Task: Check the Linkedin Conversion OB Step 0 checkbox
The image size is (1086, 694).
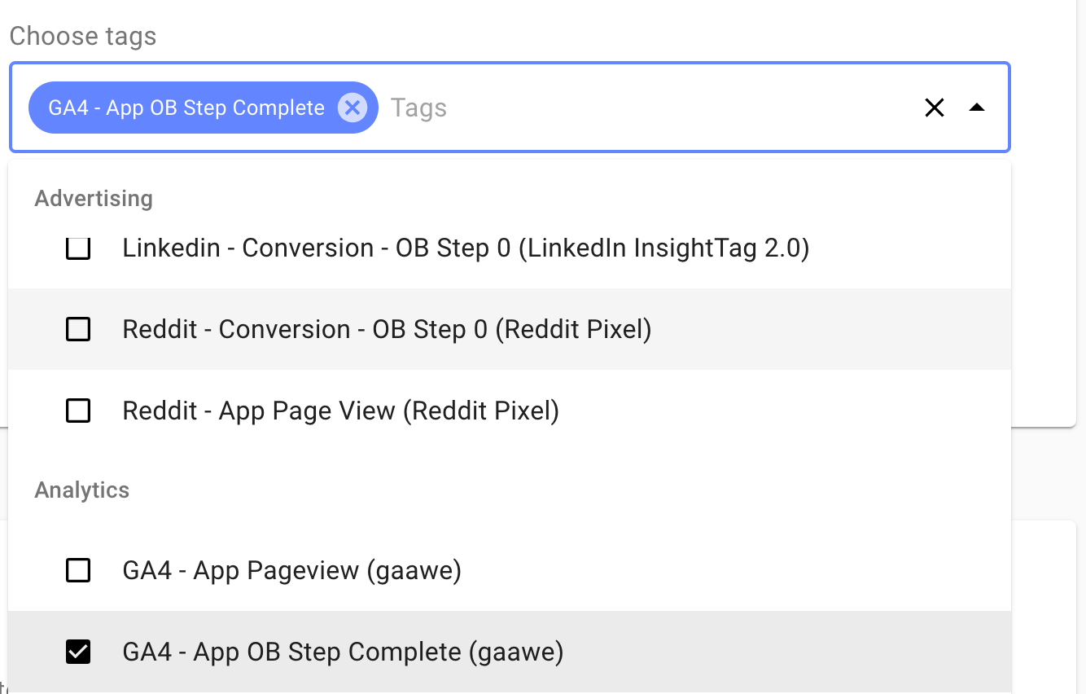Action: click(x=78, y=248)
